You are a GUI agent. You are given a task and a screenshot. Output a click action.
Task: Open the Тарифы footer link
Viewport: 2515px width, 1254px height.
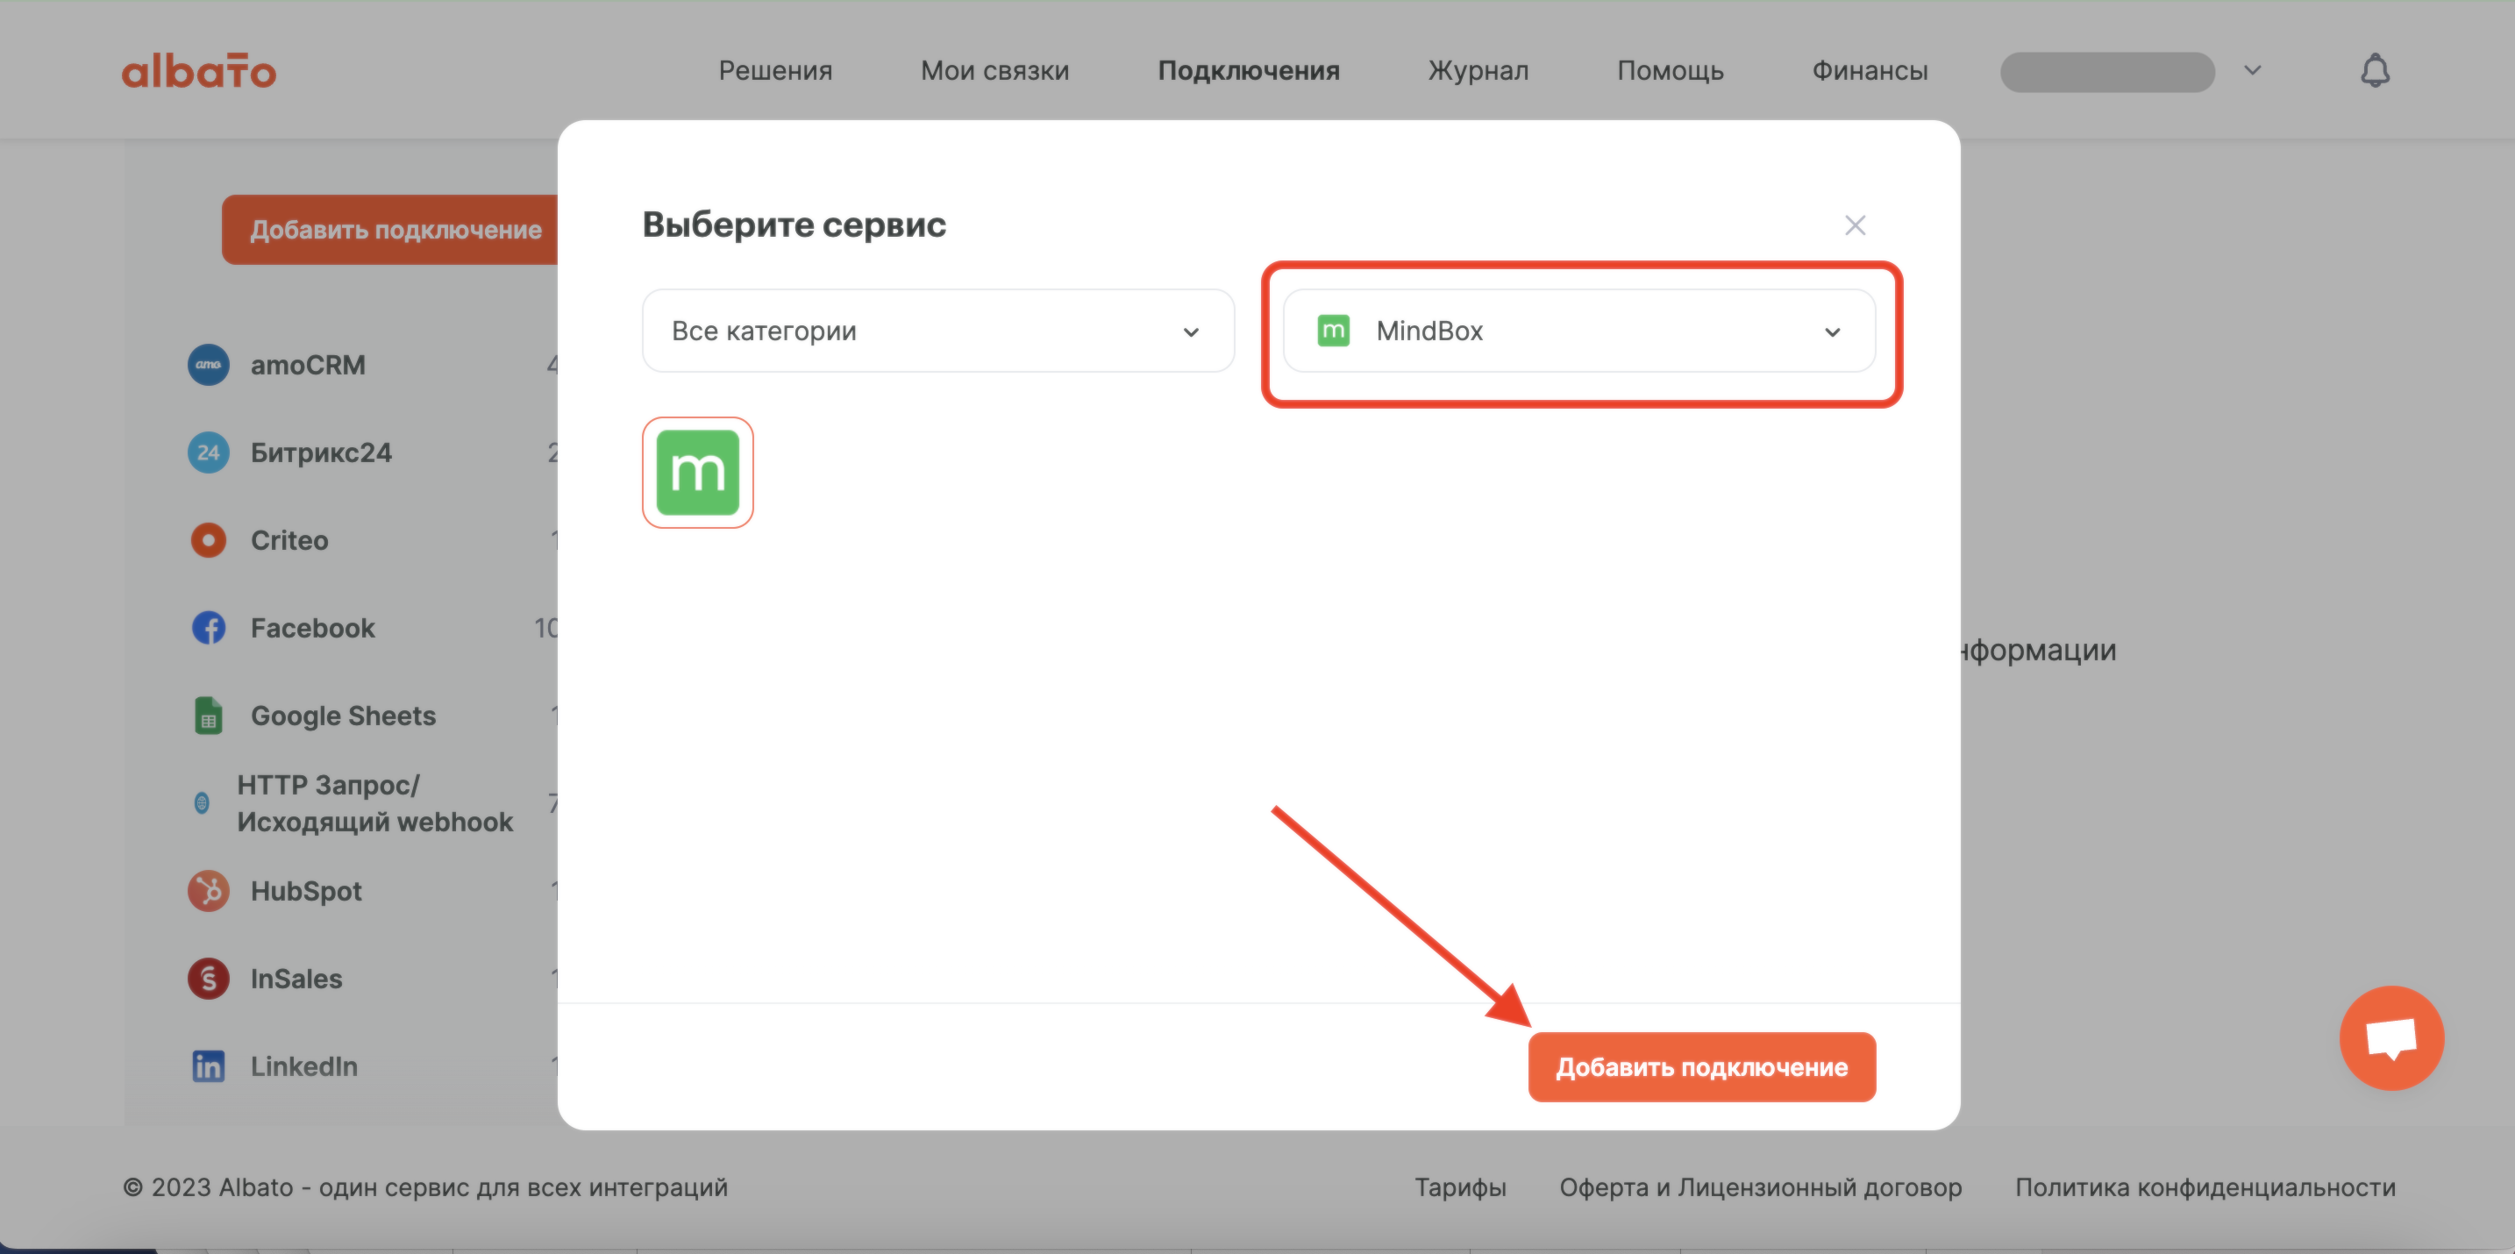pos(1461,1187)
